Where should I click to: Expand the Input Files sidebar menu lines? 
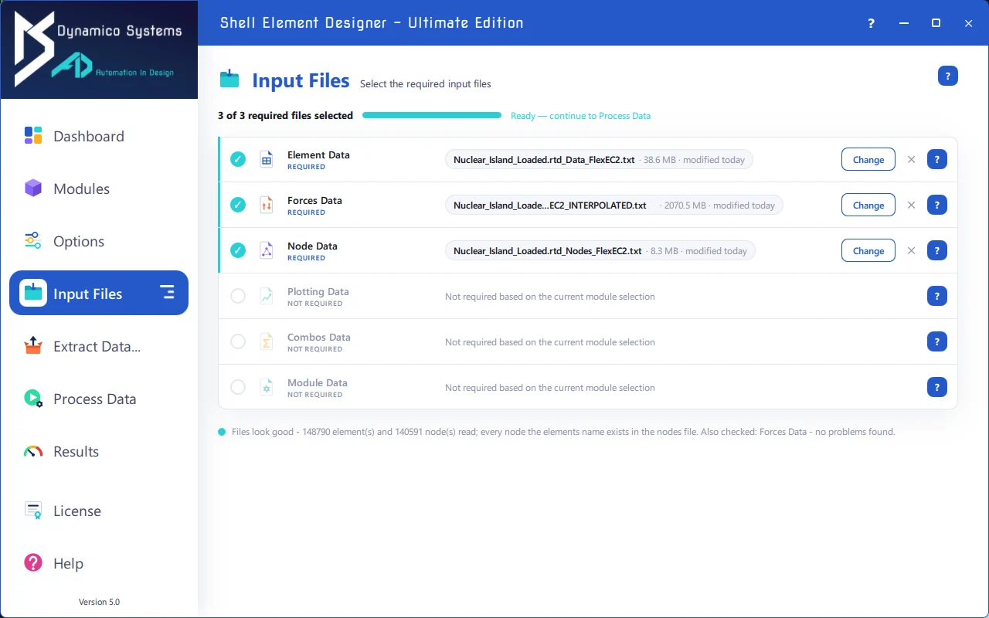[167, 293]
